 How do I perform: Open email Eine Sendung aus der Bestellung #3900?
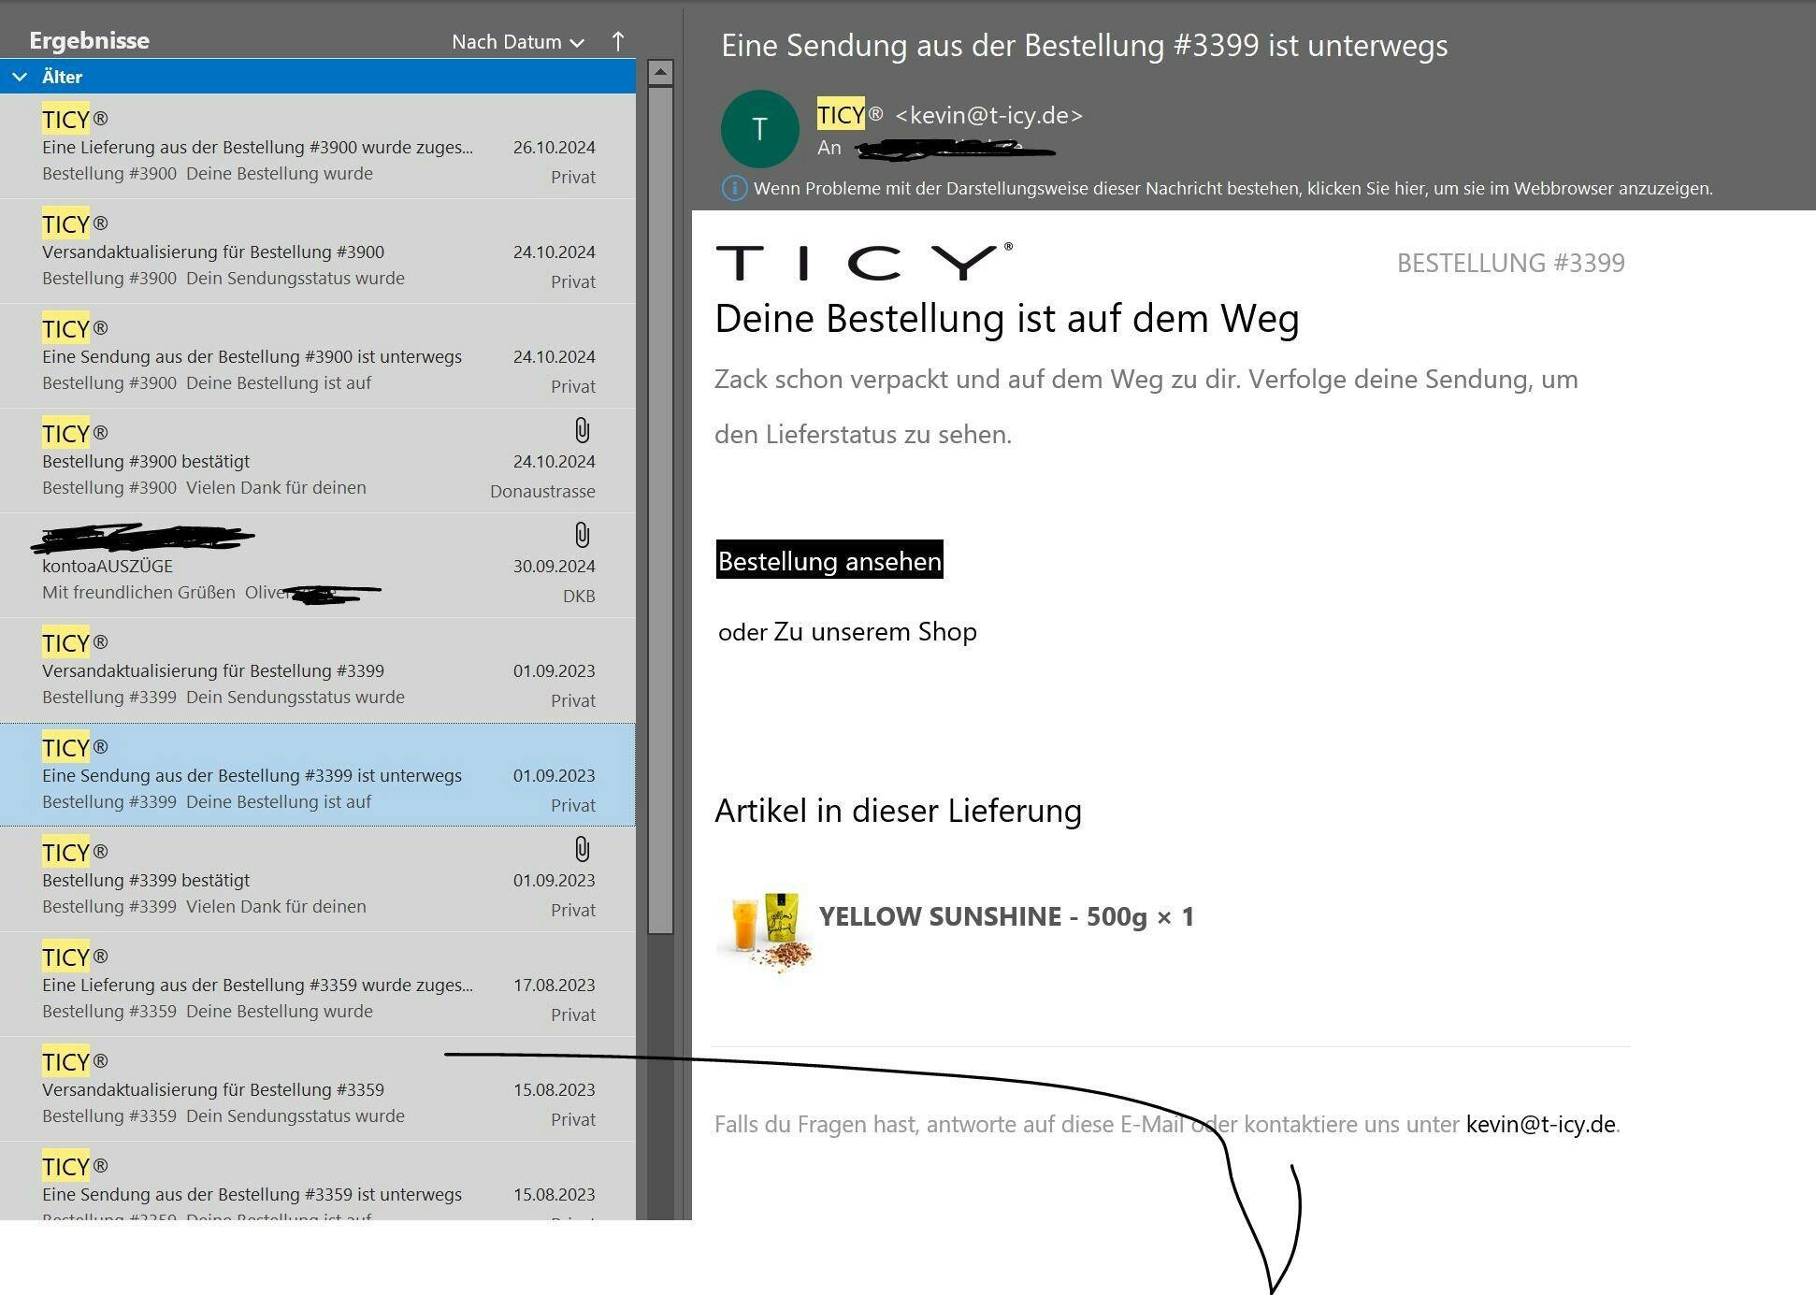(318, 356)
